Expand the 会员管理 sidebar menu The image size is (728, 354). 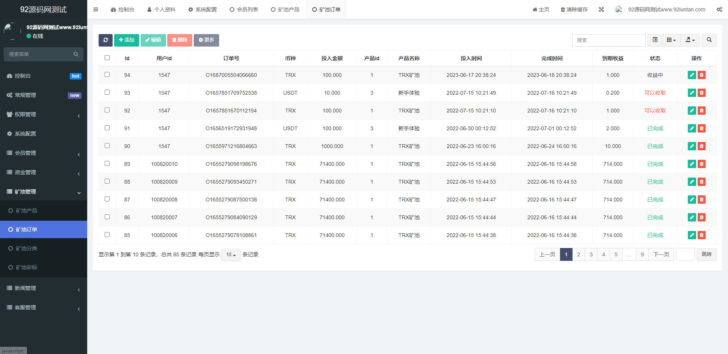click(x=44, y=153)
